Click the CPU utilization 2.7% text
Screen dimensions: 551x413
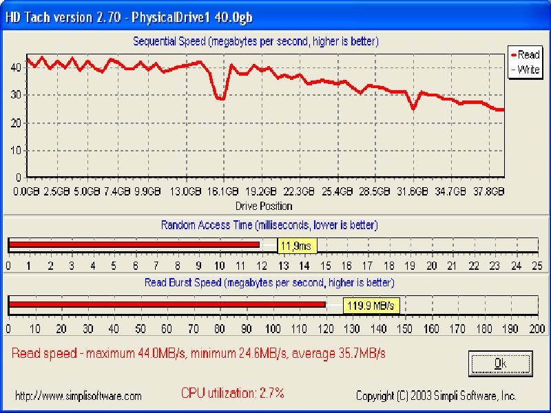(x=232, y=394)
